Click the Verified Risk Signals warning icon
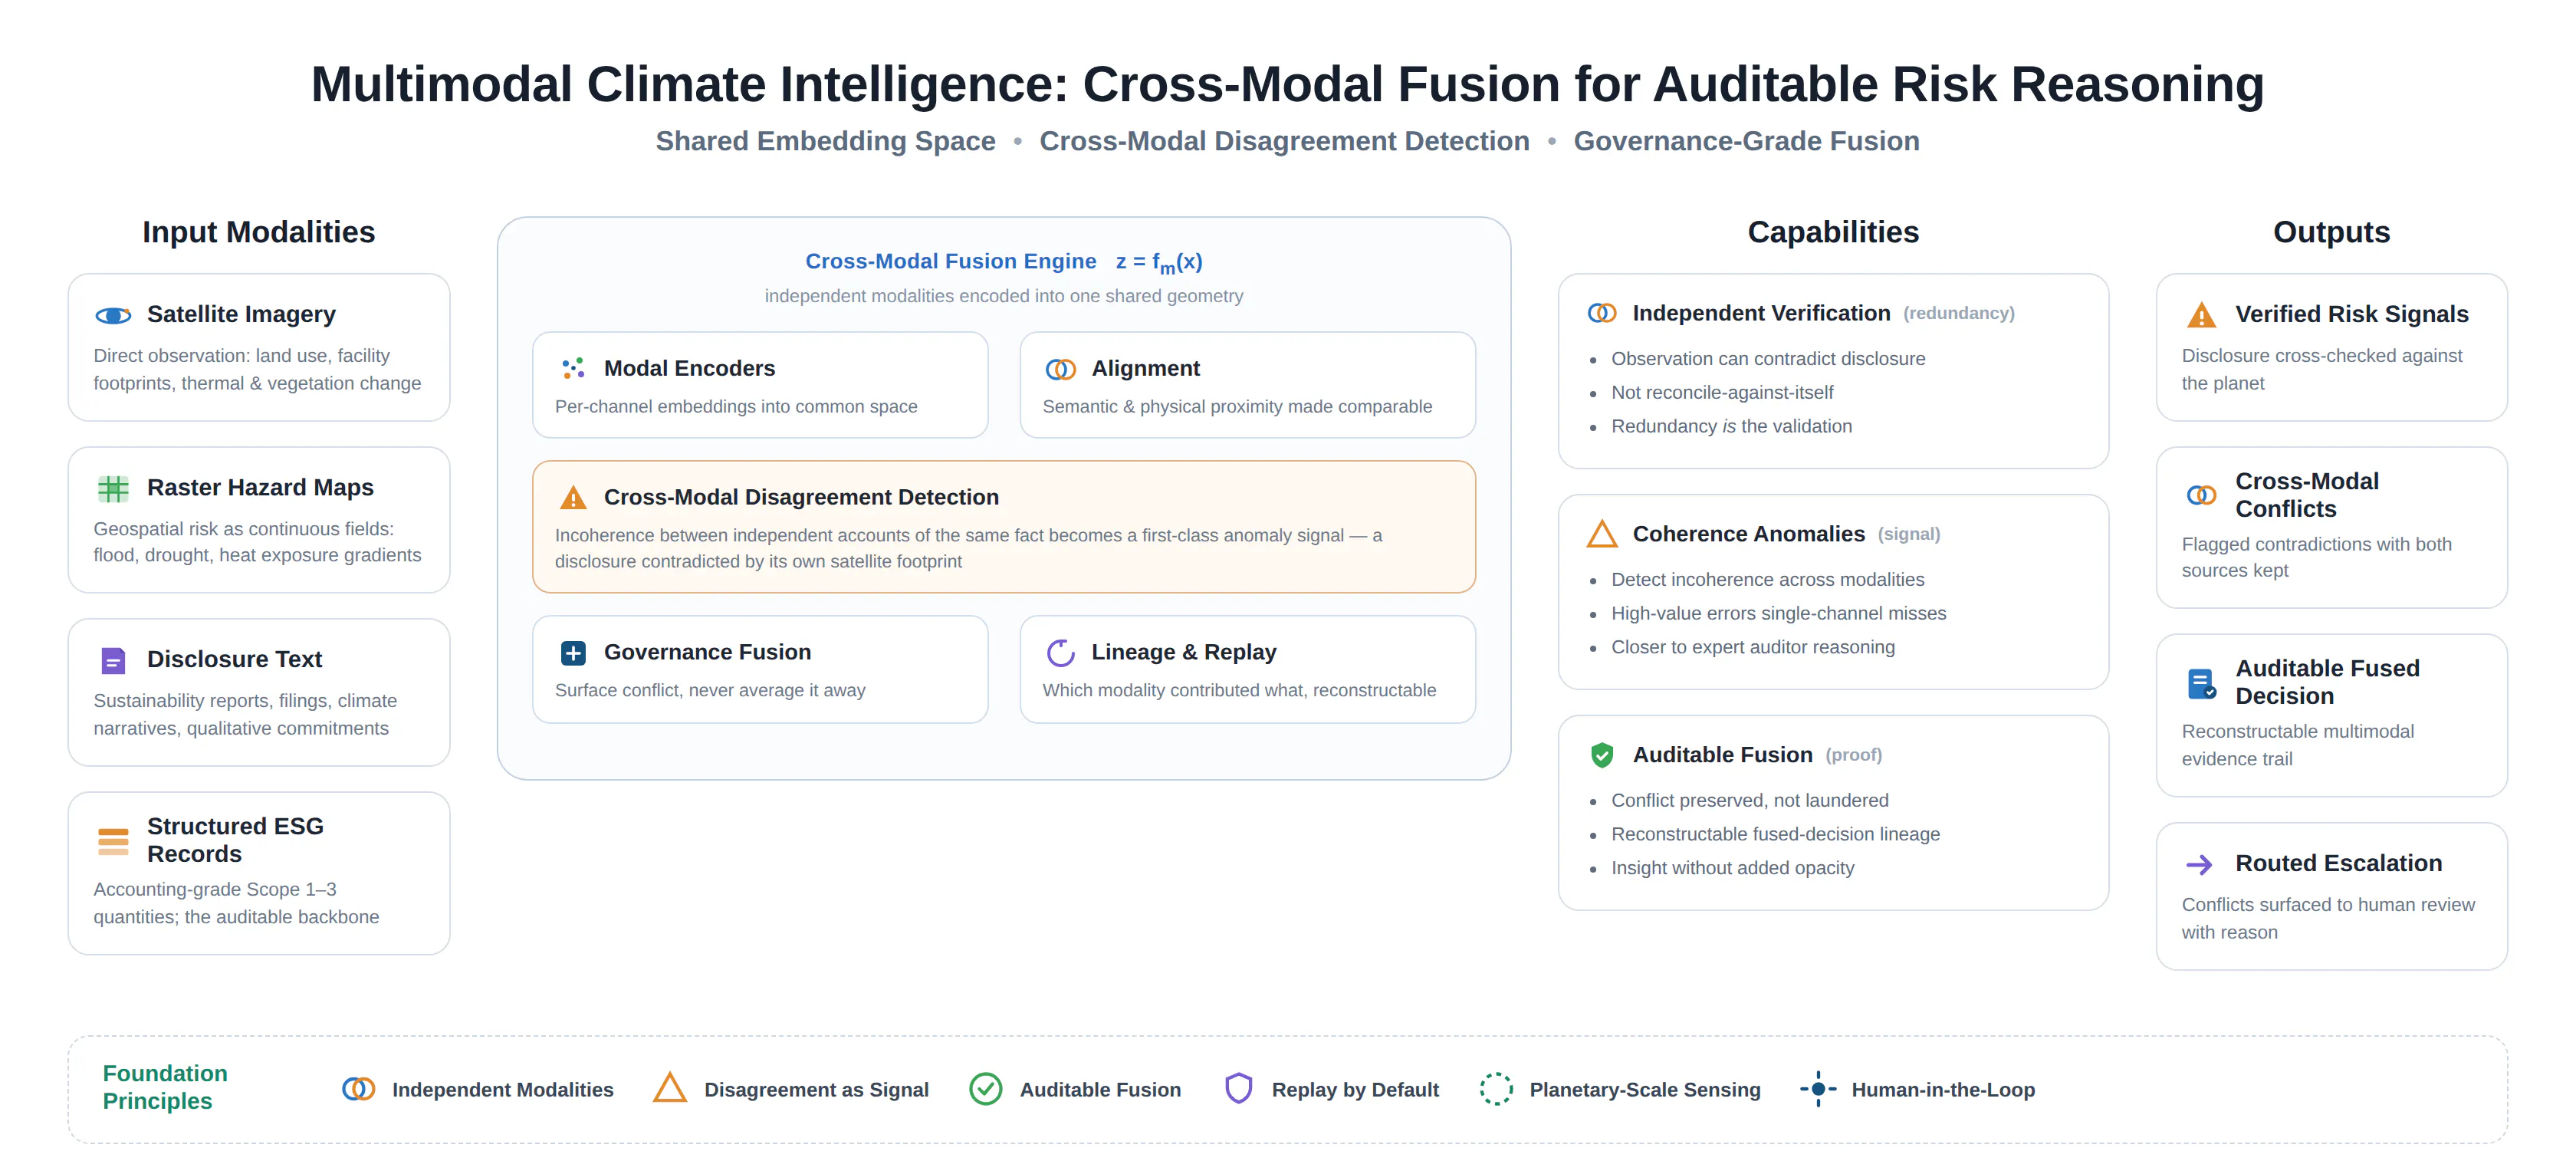Screen dimensions: 2576x1174 pos(2201,316)
